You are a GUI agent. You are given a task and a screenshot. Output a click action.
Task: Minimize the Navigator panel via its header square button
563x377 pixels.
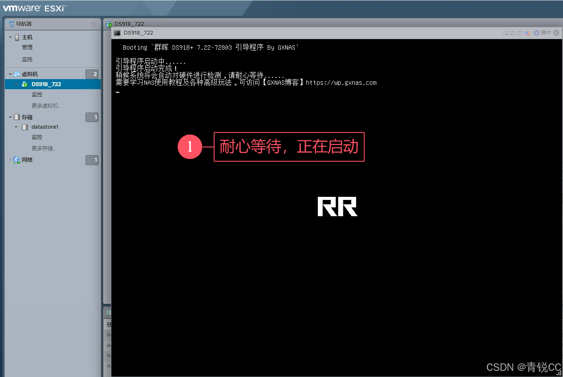pos(93,24)
